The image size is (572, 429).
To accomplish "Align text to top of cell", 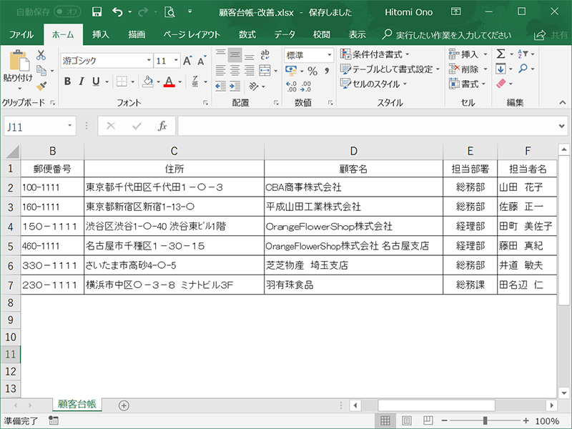I will 220,55.
